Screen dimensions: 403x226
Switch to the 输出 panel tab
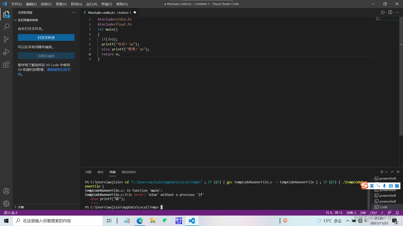click(100, 172)
